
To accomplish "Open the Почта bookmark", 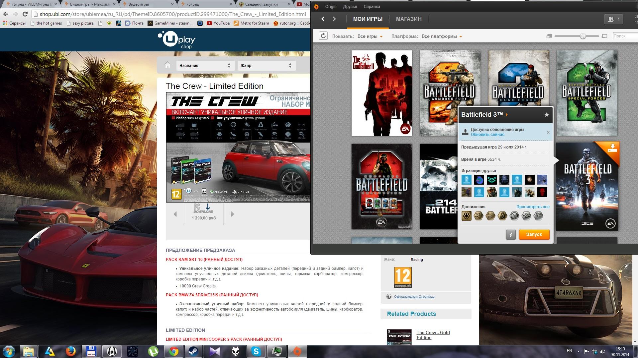I will pos(135,23).
